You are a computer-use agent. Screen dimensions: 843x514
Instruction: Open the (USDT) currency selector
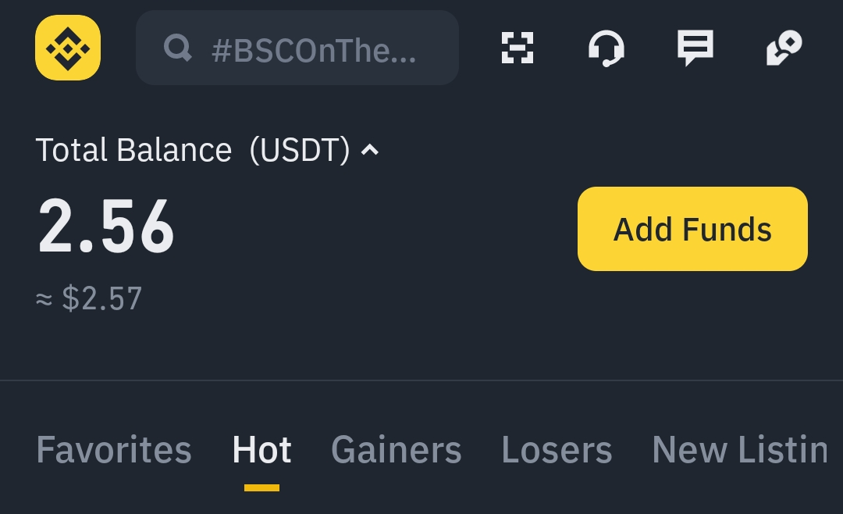(x=300, y=150)
